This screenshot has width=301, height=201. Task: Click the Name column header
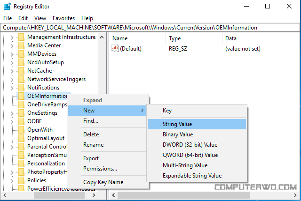pyautogui.click(x=138, y=38)
